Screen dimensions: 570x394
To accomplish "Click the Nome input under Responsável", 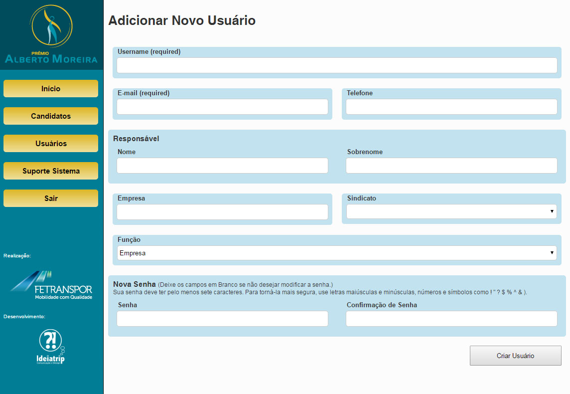I will pos(222,166).
